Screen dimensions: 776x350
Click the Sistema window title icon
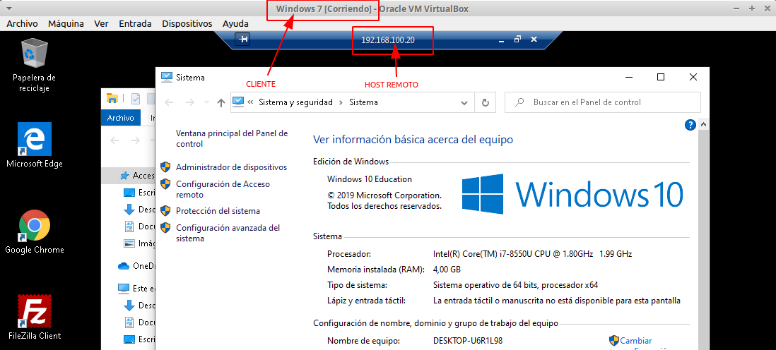coord(167,77)
